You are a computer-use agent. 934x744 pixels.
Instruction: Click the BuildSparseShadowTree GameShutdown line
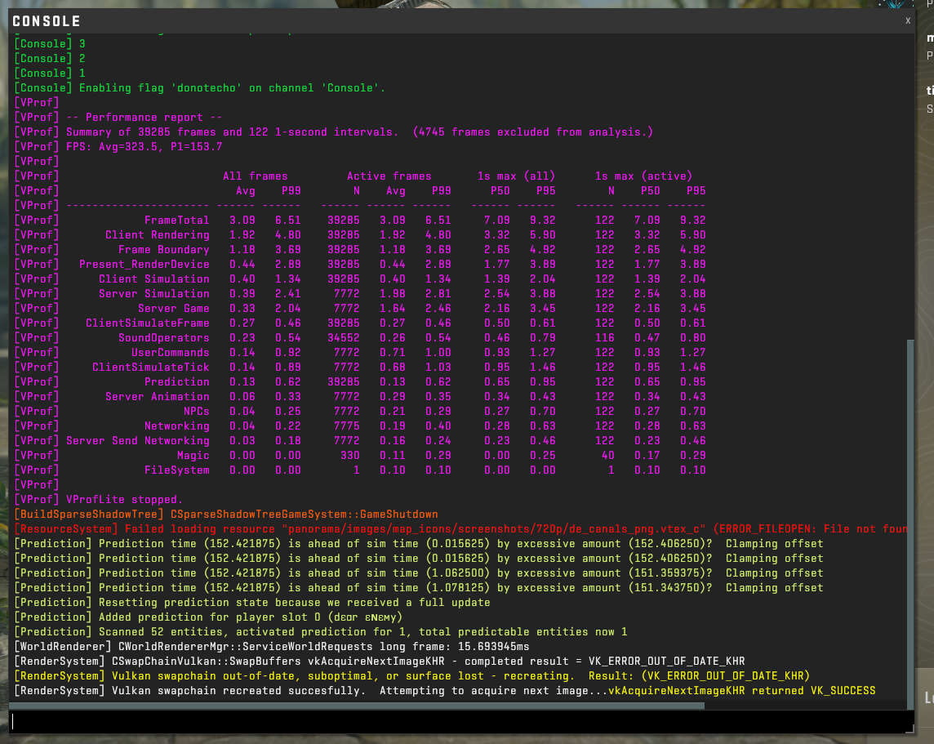[x=226, y=514]
